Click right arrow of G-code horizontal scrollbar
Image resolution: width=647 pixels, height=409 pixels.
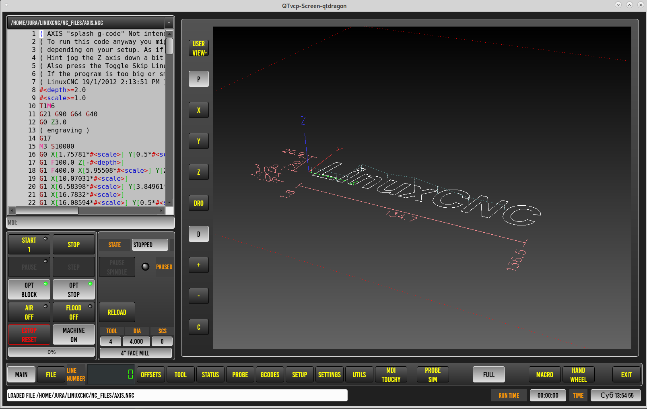point(161,211)
